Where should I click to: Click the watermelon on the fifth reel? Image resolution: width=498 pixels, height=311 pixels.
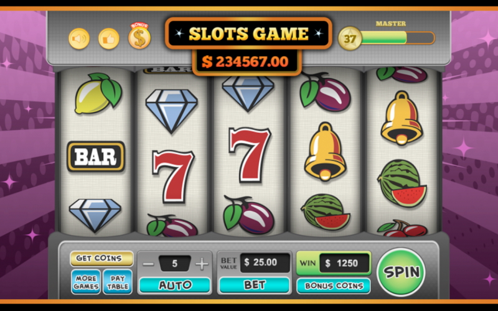(x=402, y=183)
